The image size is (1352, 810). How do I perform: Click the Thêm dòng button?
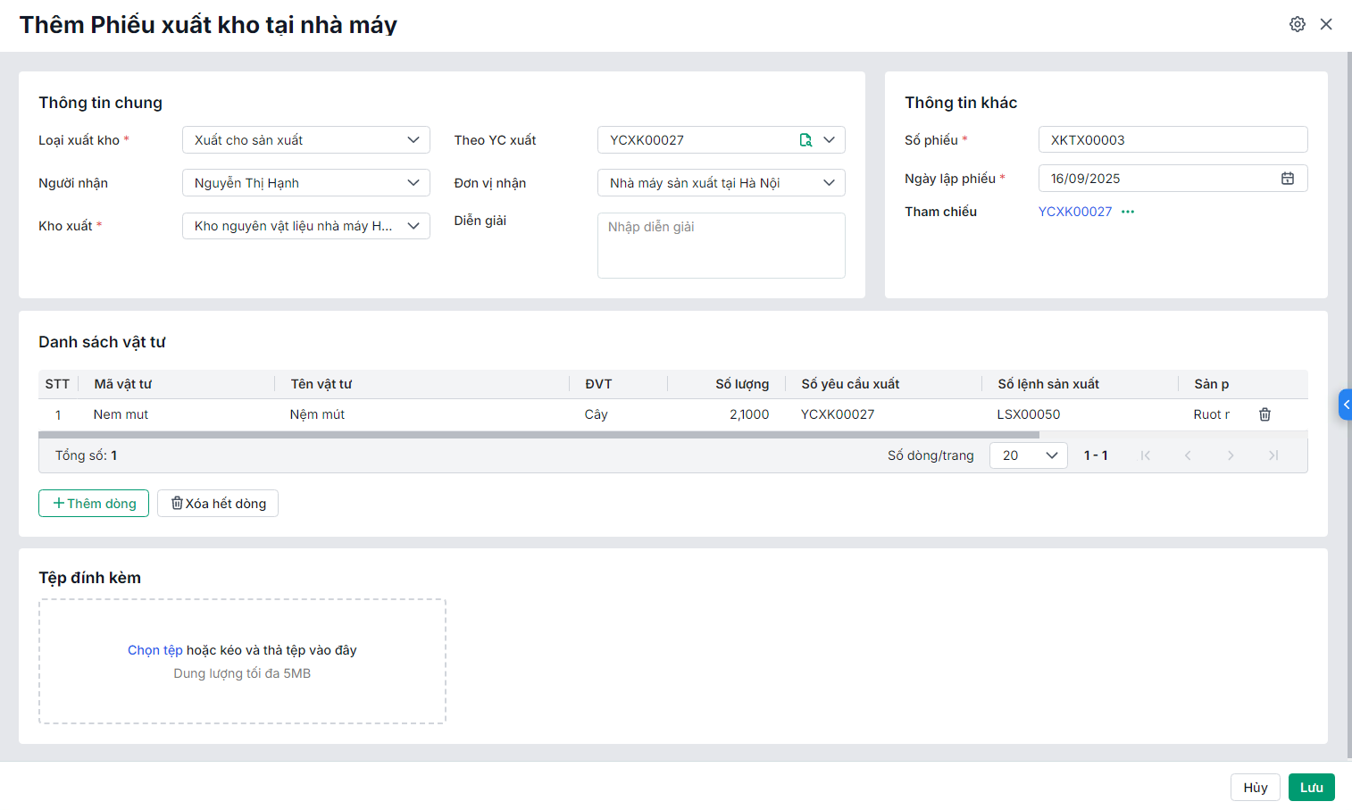pyautogui.click(x=94, y=504)
